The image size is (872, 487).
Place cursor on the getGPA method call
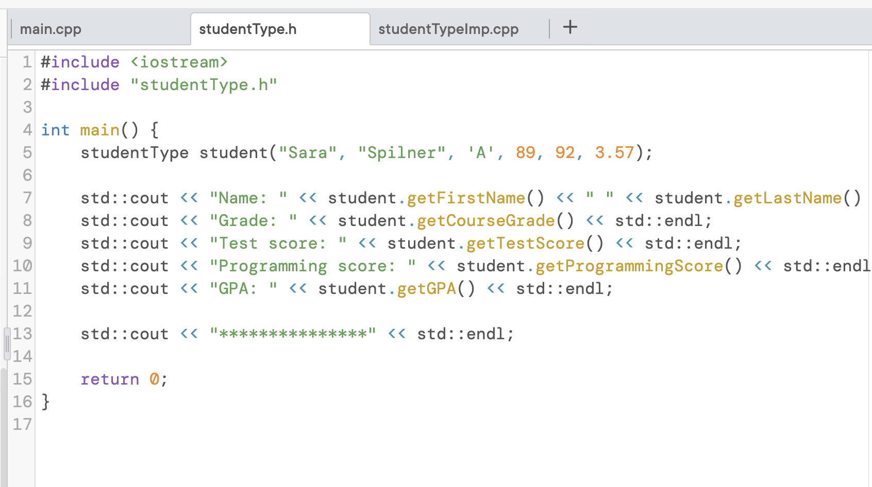pyautogui.click(x=426, y=288)
